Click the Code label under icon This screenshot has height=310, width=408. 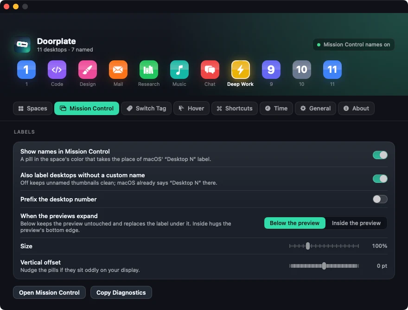coord(57,84)
